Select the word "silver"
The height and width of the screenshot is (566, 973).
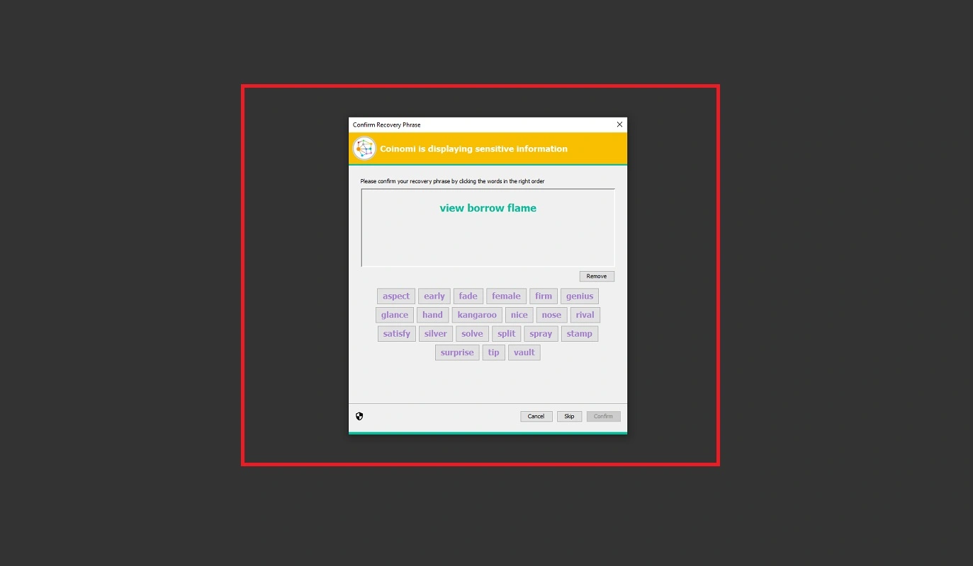[436, 334]
